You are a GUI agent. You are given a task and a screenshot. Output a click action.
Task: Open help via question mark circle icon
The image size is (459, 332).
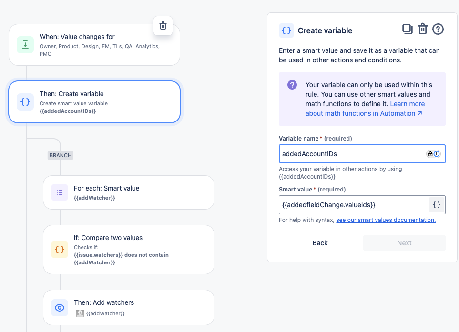[438, 29]
